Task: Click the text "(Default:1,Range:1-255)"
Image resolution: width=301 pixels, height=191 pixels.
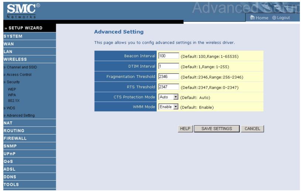Action: point(205,67)
